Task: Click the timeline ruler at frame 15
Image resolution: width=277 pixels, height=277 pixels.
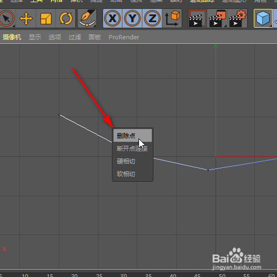Action: point(50,275)
